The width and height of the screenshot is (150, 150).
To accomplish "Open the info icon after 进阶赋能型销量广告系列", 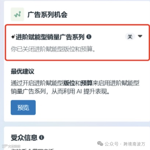I will [89, 37].
